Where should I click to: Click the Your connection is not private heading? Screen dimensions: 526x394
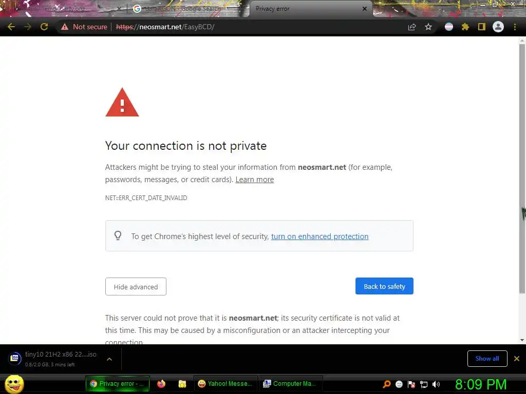[x=186, y=146]
